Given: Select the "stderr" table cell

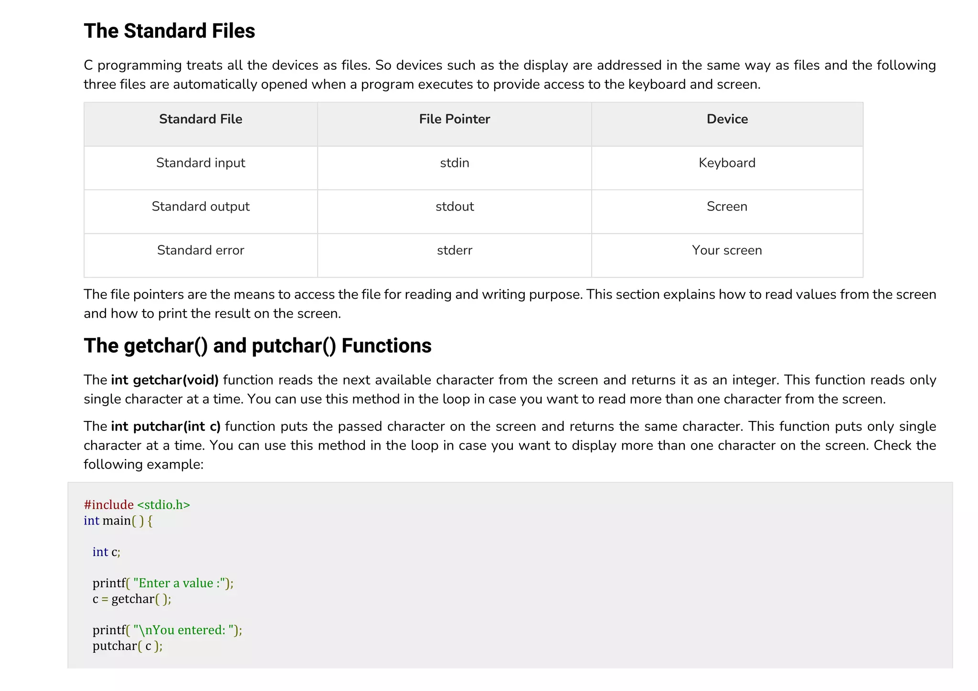Looking at the screenshot, I should [x=454, y=255].
